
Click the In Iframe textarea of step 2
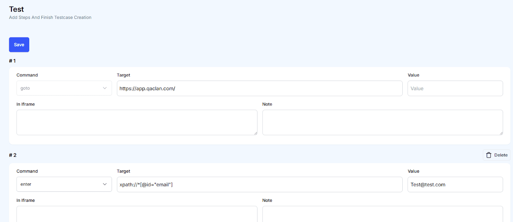(x=137, y=214)
